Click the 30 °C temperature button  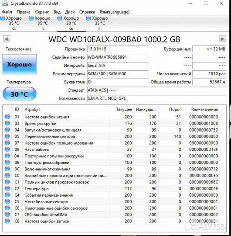[19, 94]
